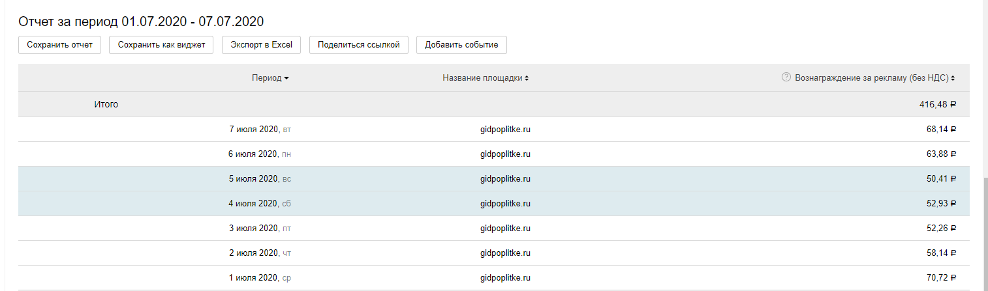The image size is (988, 291).
Task: Click Поделиться ссылкой button
Action: click(358, 45)
